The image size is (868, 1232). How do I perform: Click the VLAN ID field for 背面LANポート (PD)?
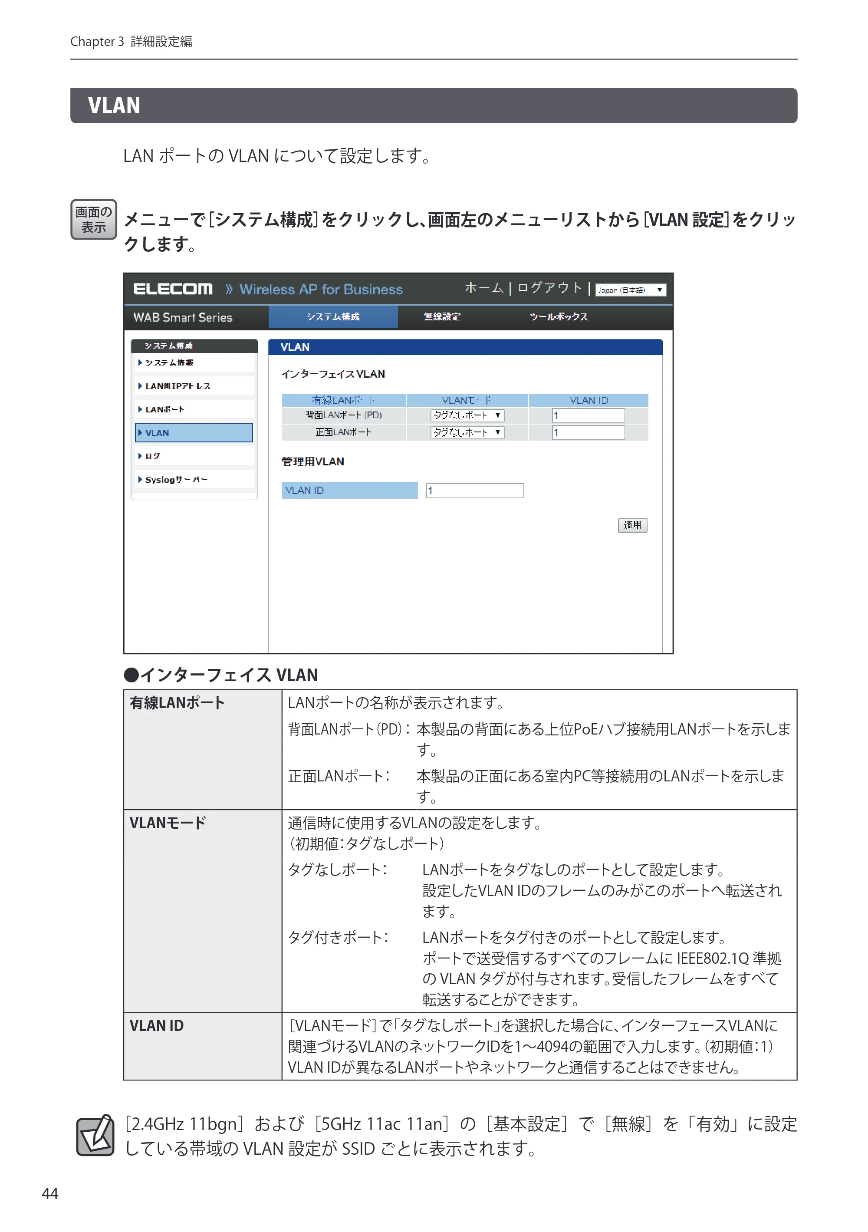(588, 415)
